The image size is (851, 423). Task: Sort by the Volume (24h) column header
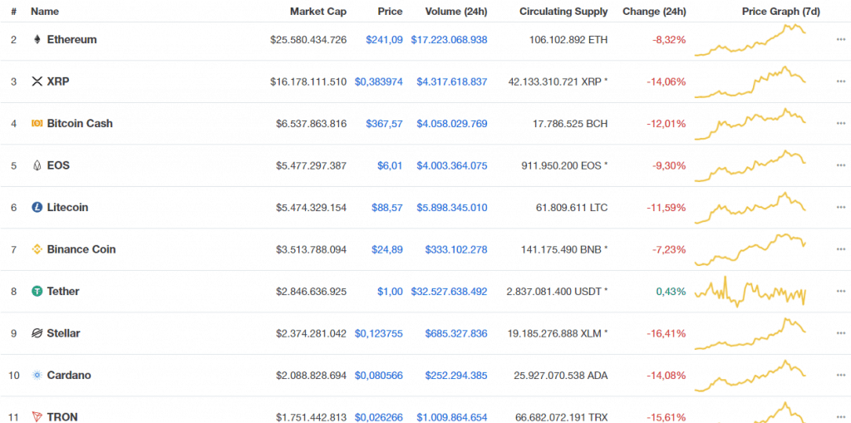point(456,12)
